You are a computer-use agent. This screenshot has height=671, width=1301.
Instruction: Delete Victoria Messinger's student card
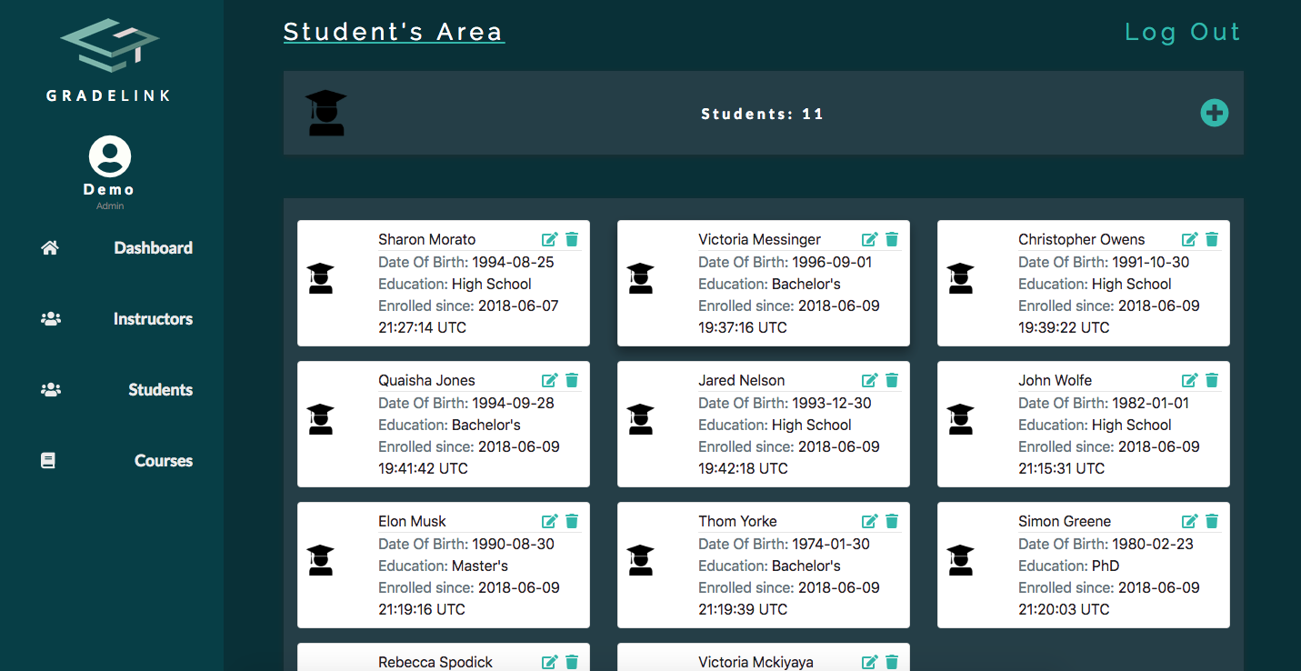click(x=892, y=239)
